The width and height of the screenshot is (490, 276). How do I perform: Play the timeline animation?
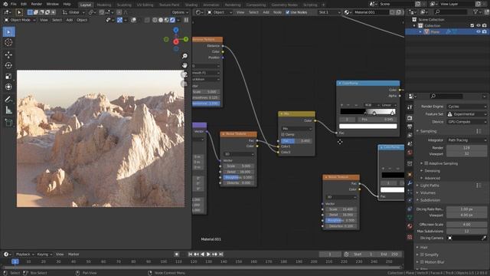coord(208,255)
